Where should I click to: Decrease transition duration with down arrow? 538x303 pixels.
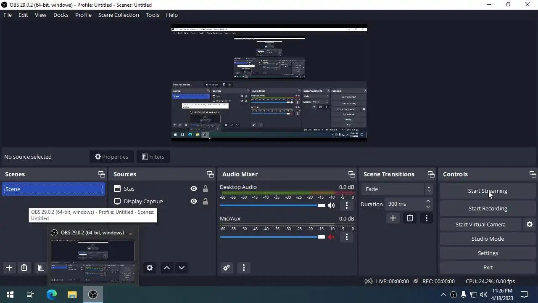[428, 207]
